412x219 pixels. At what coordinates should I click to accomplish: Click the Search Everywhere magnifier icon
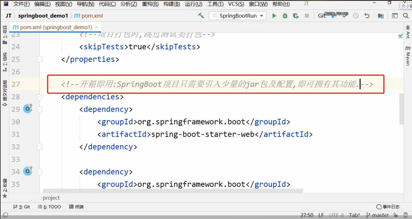[406, 16]
